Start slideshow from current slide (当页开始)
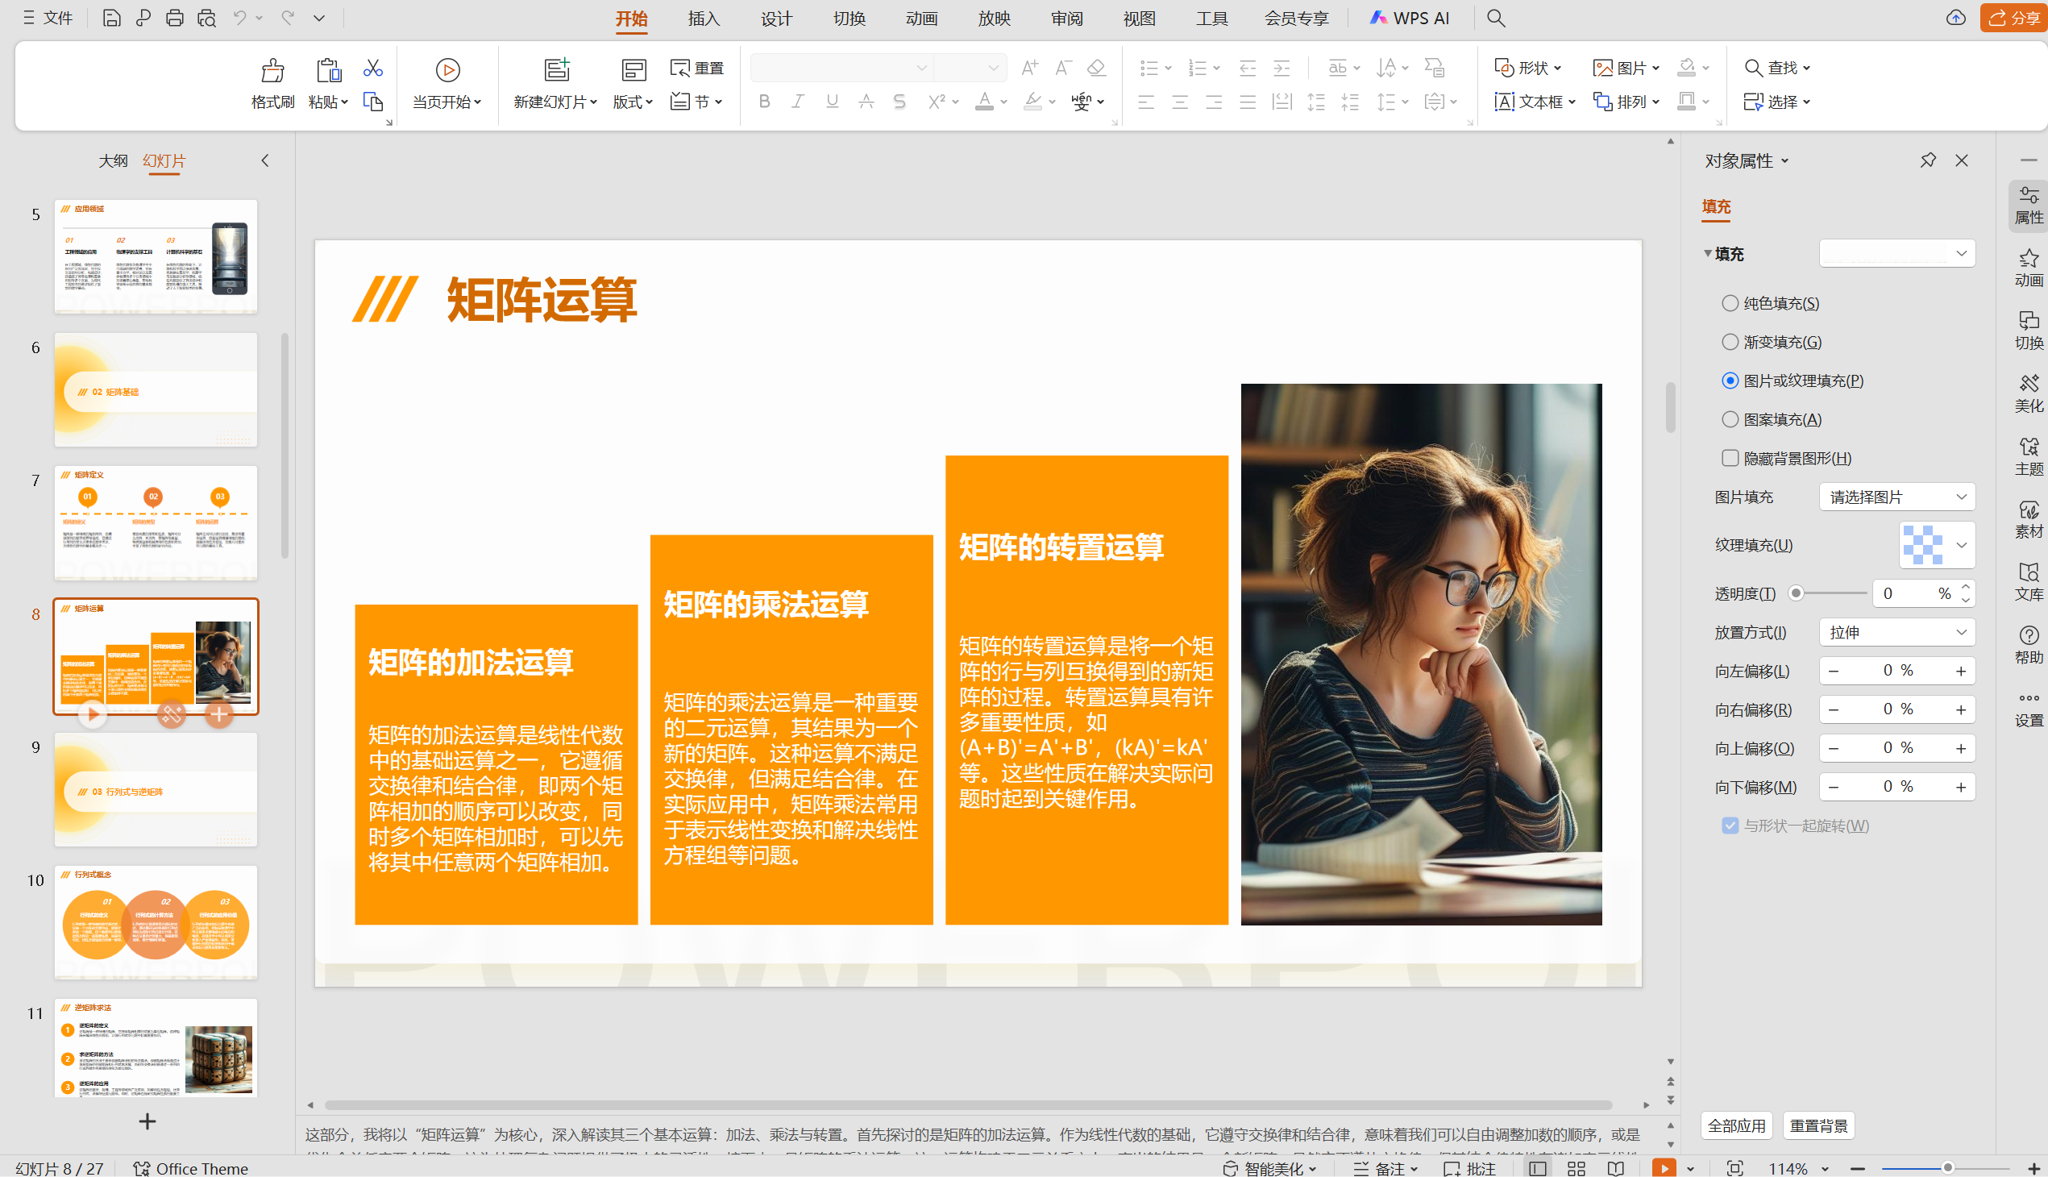The width and height of the screenshot is (2048, 1177). [447, 70]
